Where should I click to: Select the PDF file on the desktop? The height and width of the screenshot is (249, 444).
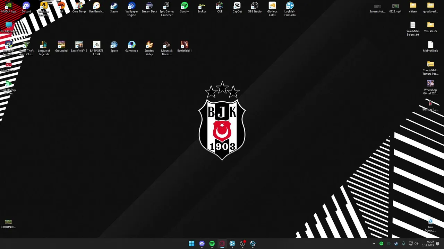[x=9, y=66]
